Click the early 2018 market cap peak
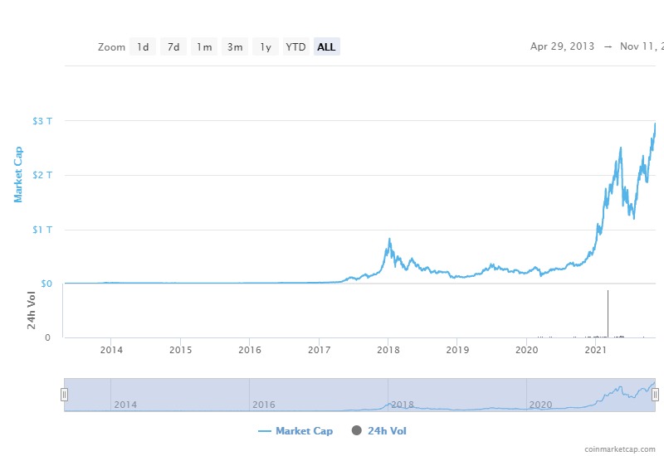This screenshot has width=664, height=456. click(388, 240)
